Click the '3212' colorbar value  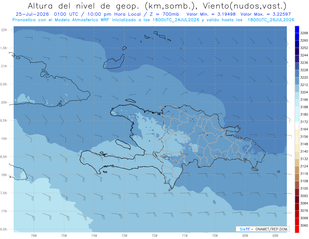304,85
